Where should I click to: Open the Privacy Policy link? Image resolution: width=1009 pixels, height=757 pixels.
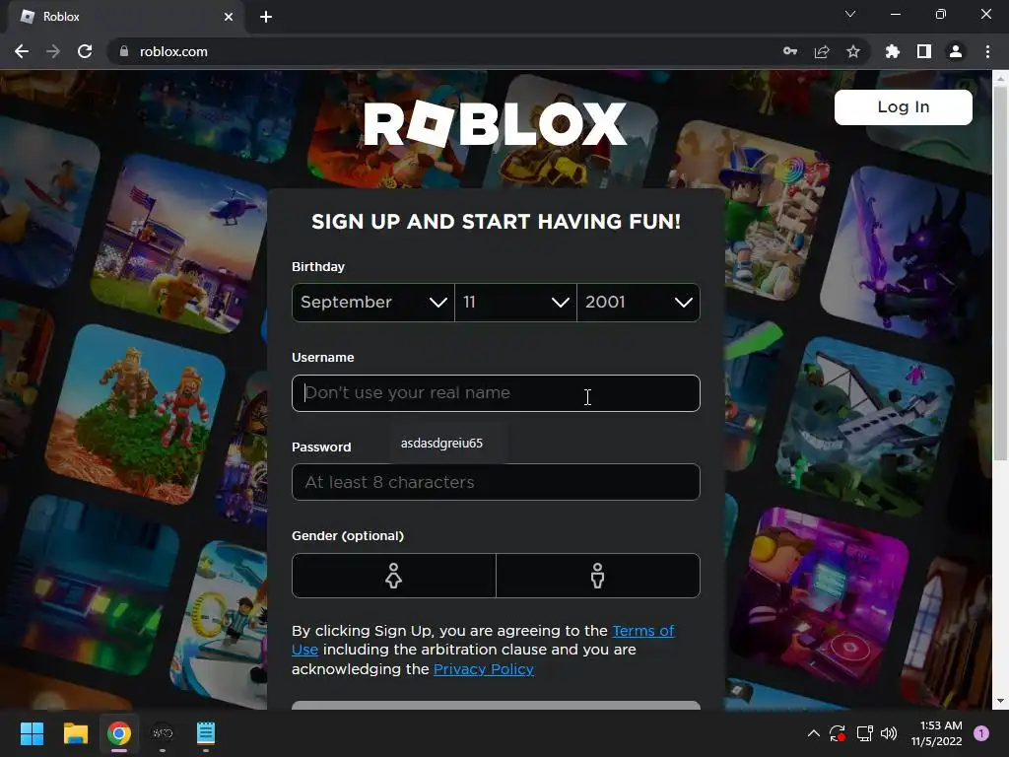(x=483, y=669)
